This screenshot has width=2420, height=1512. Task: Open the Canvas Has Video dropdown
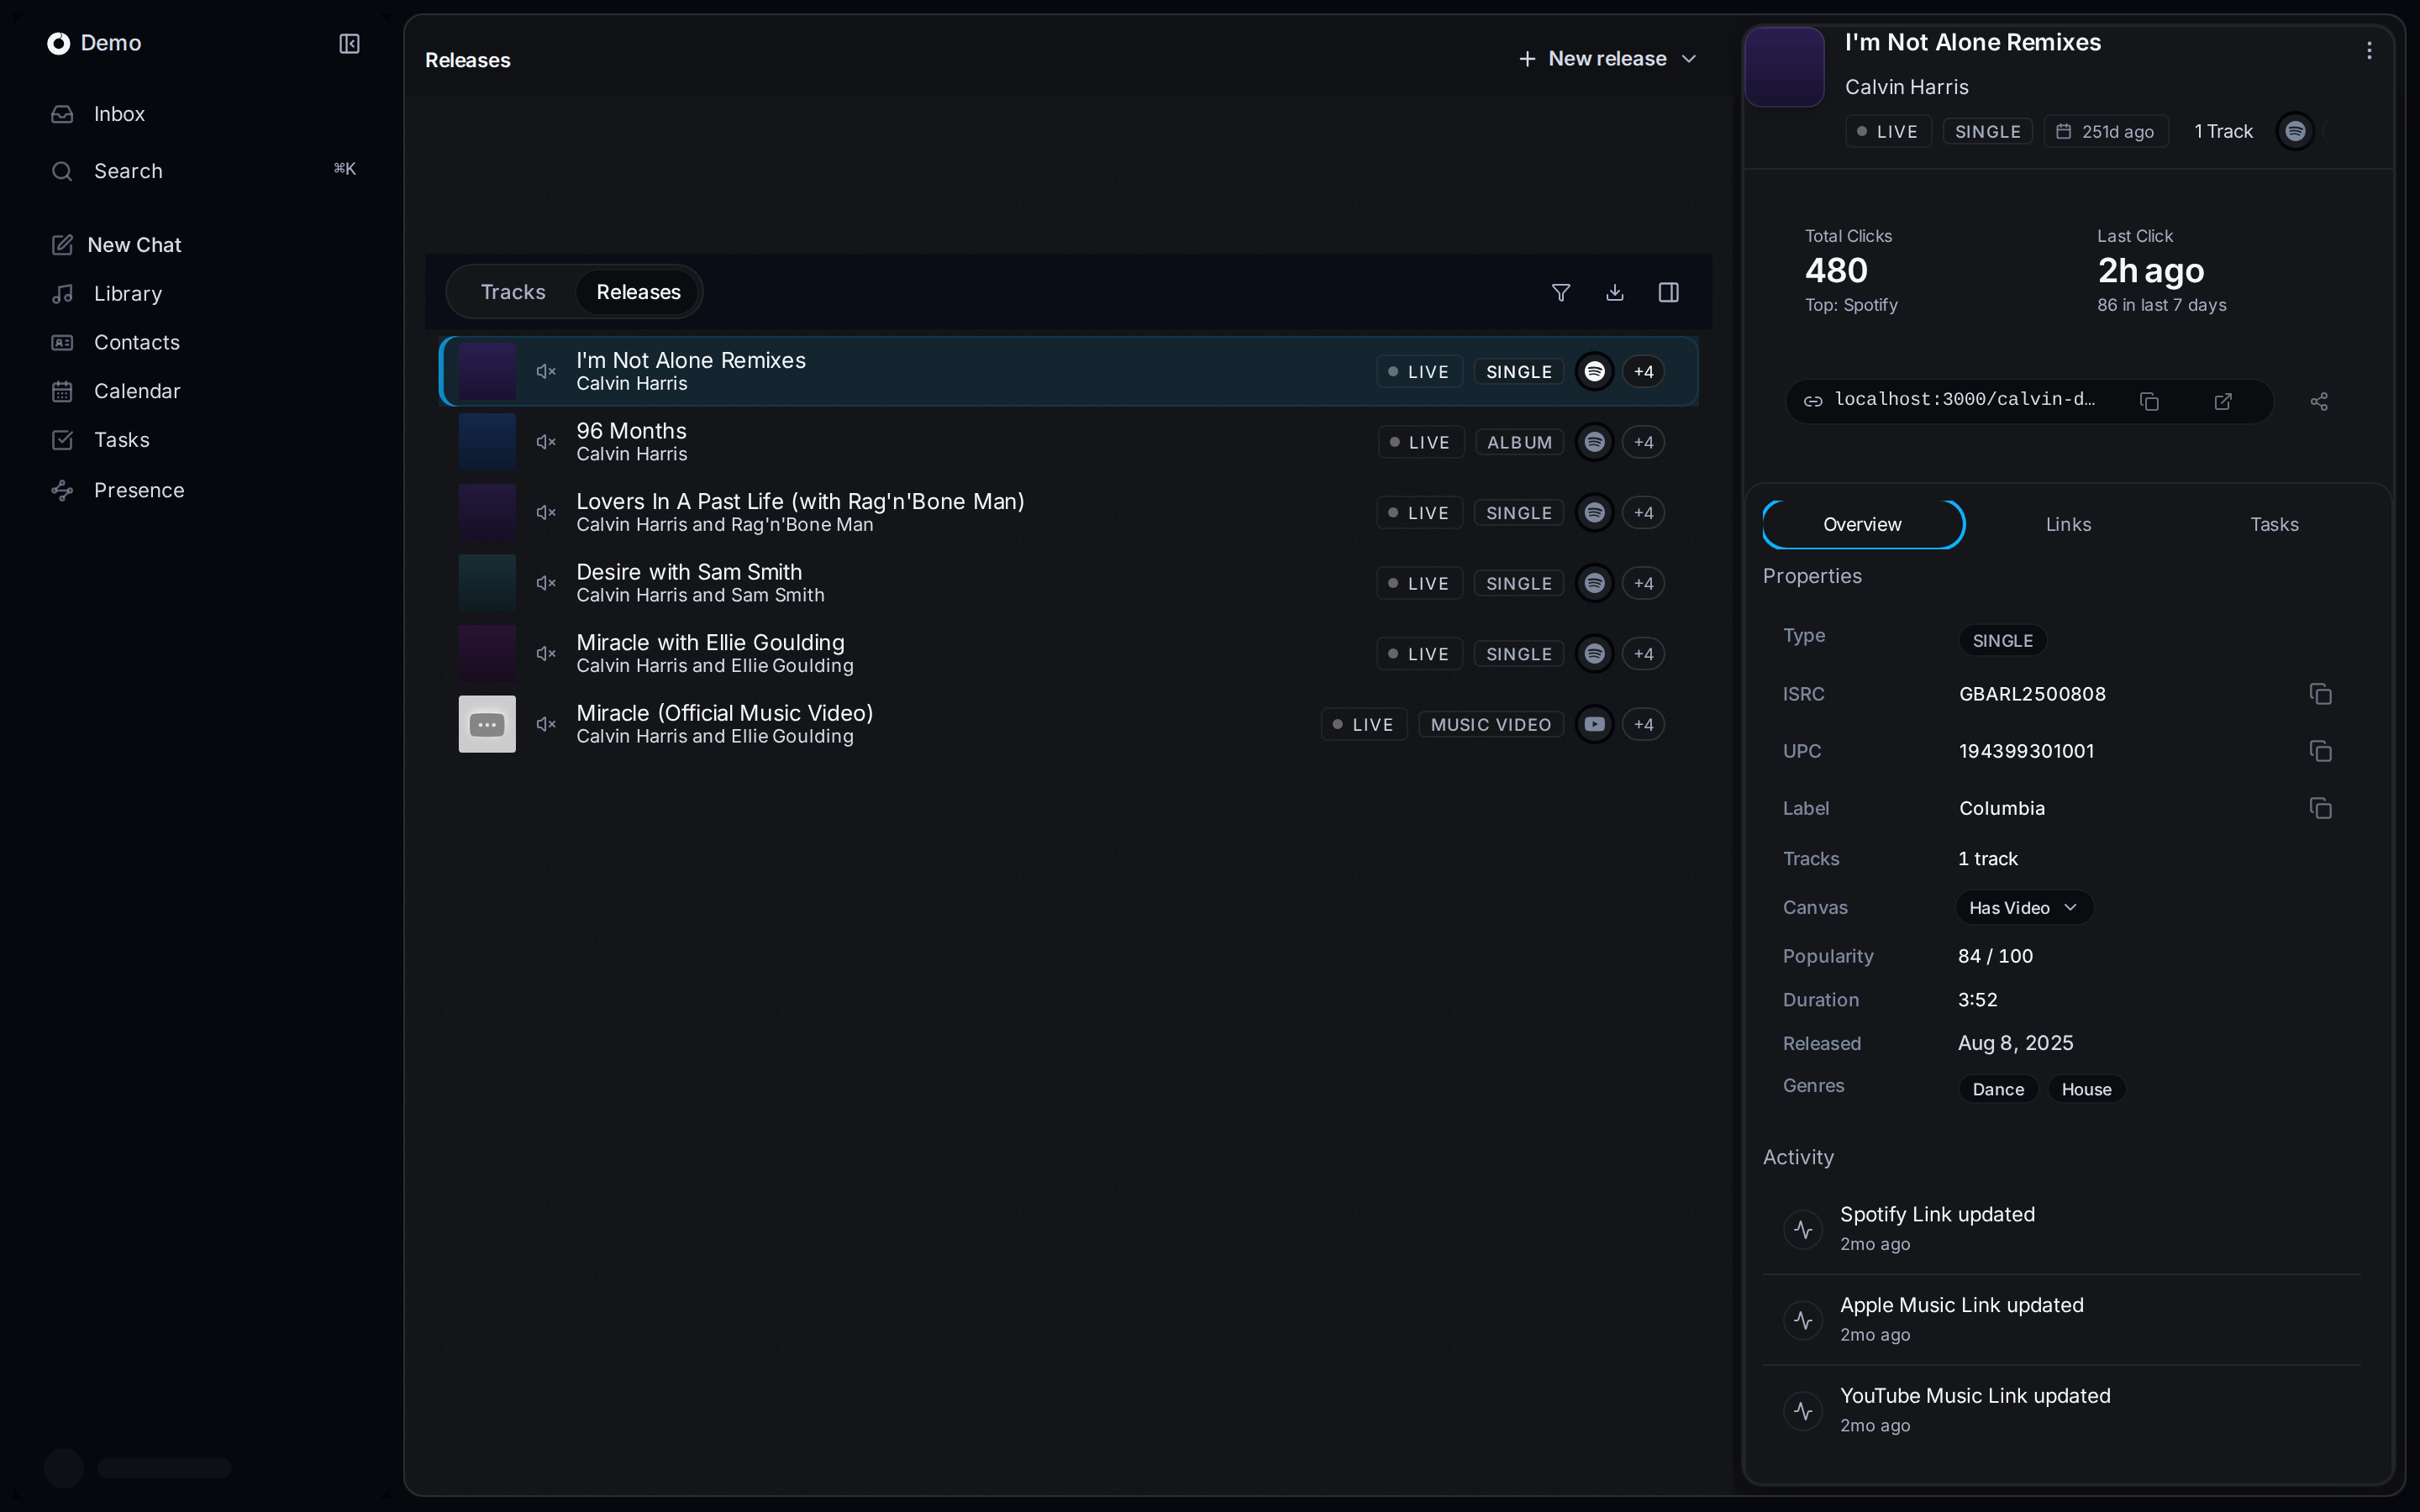click(2024, 908)
